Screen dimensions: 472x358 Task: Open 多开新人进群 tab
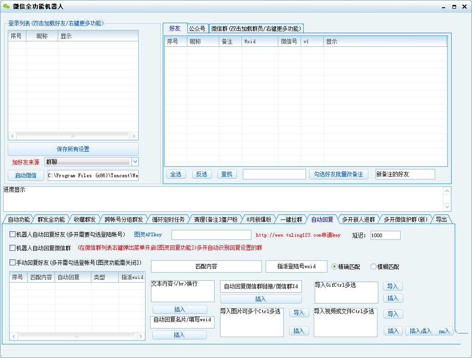pos(358,219)
